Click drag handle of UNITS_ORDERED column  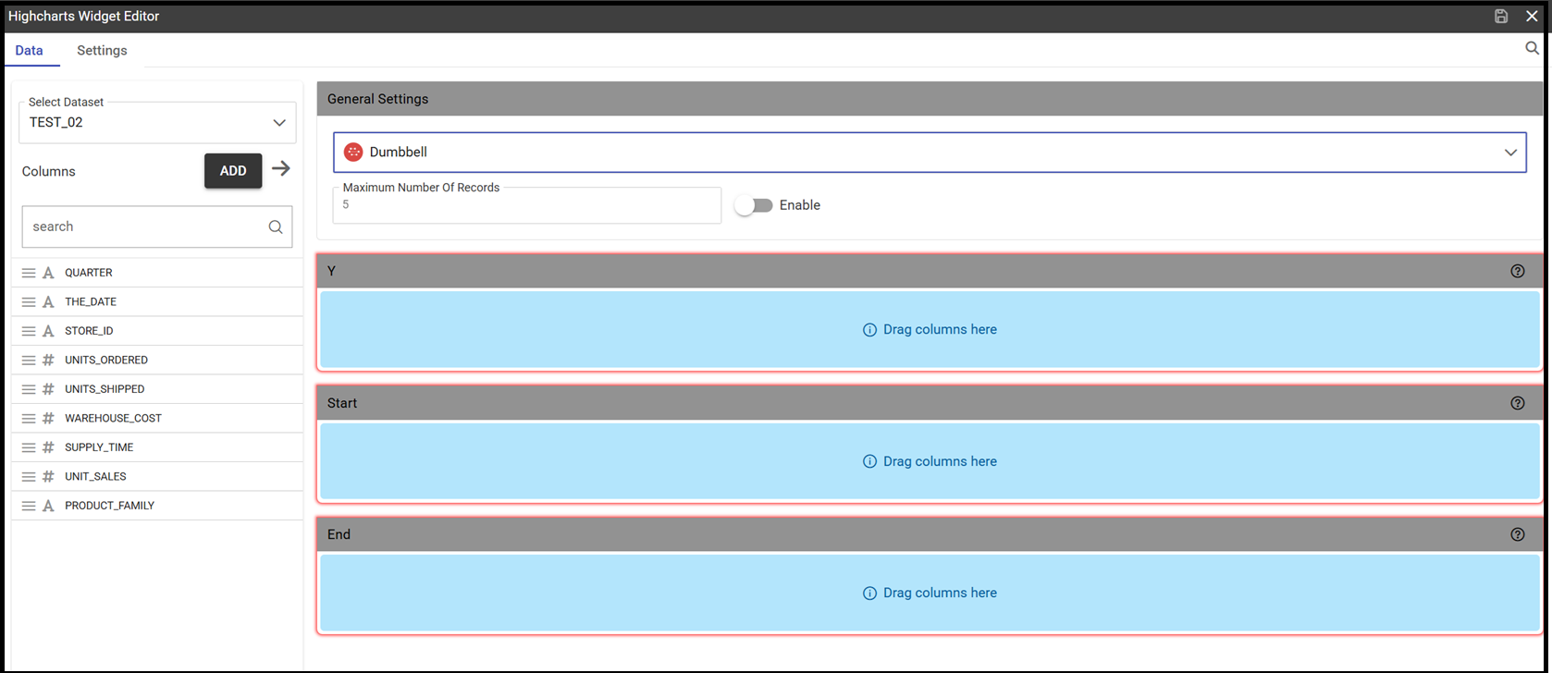[29, 361]
